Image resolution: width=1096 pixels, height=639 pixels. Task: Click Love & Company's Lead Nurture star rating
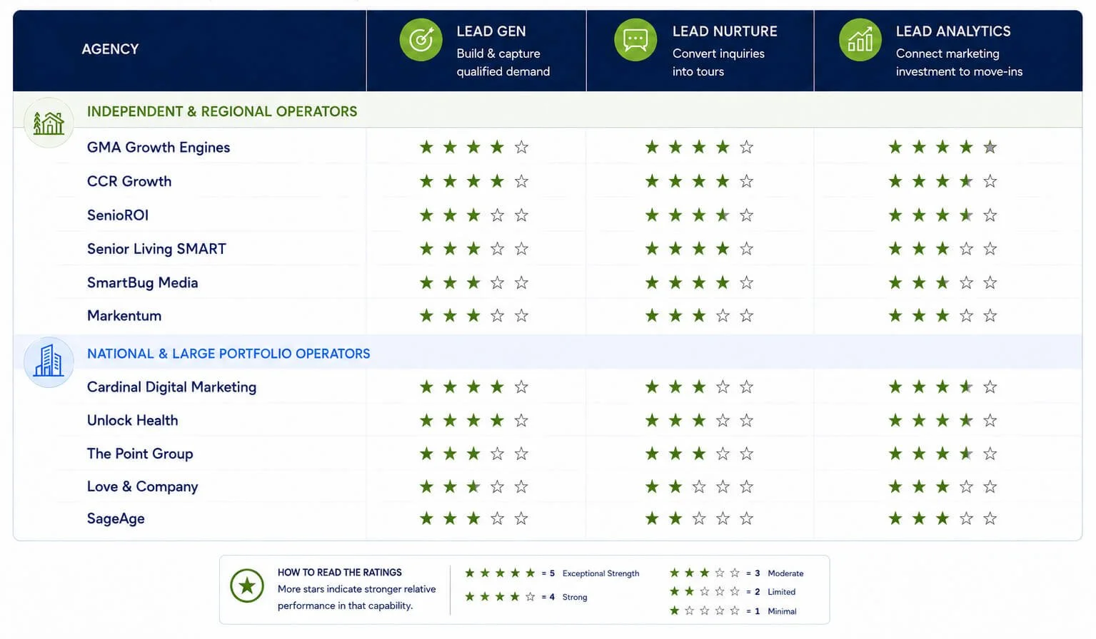pyautogui.click(x=699, y=486)
